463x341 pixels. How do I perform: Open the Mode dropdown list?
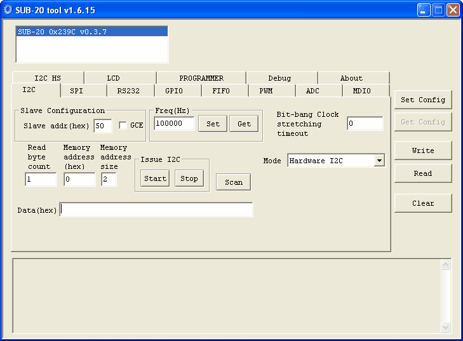click(379, 161)
